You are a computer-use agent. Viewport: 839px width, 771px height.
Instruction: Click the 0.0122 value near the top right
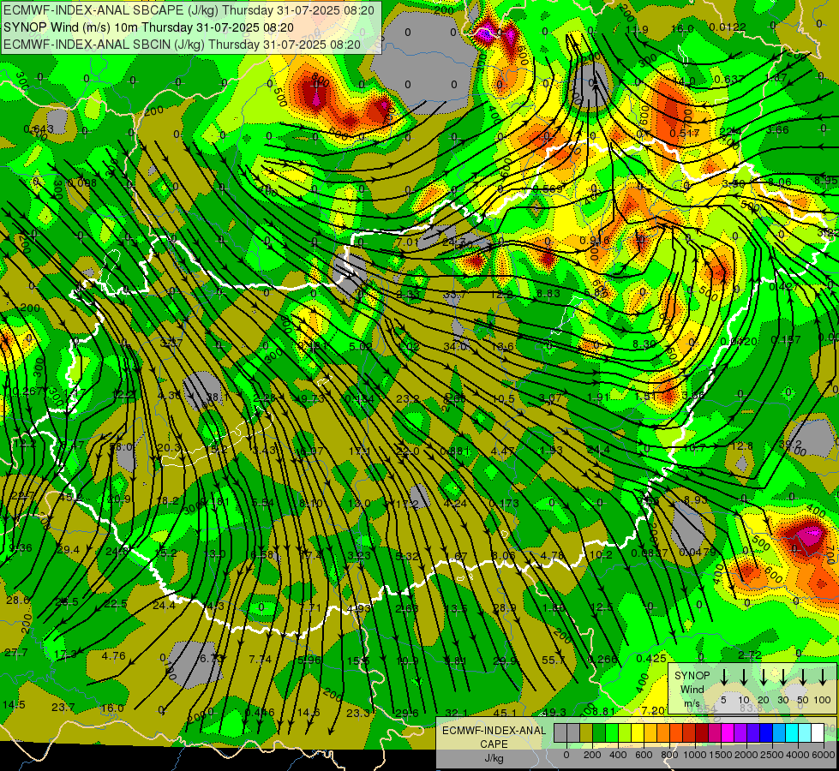(x=728, y=27)
